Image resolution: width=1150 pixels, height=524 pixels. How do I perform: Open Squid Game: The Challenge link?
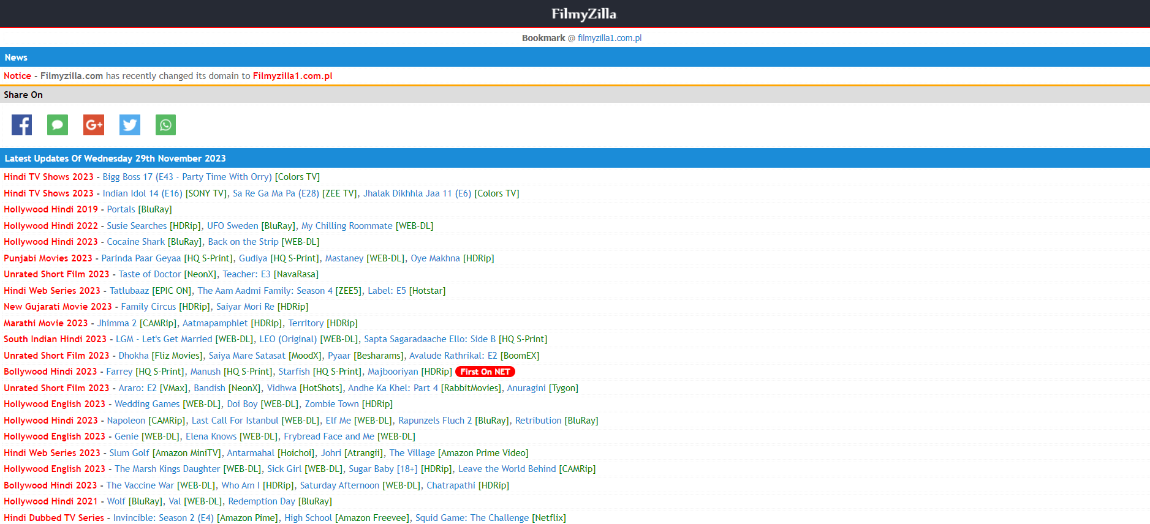pyautogui.click(x=472, y=518)
